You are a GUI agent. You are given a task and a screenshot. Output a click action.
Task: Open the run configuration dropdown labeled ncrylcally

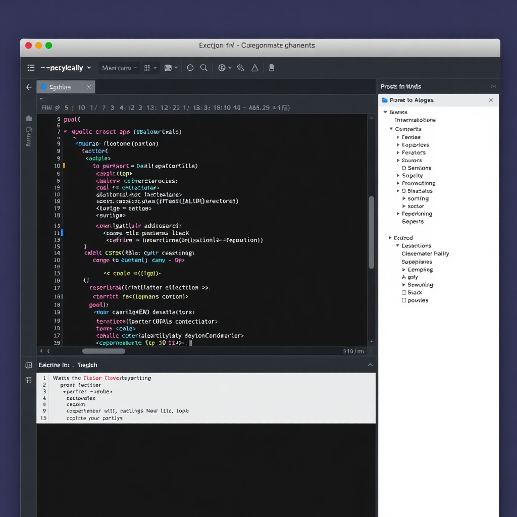(66, 67)
